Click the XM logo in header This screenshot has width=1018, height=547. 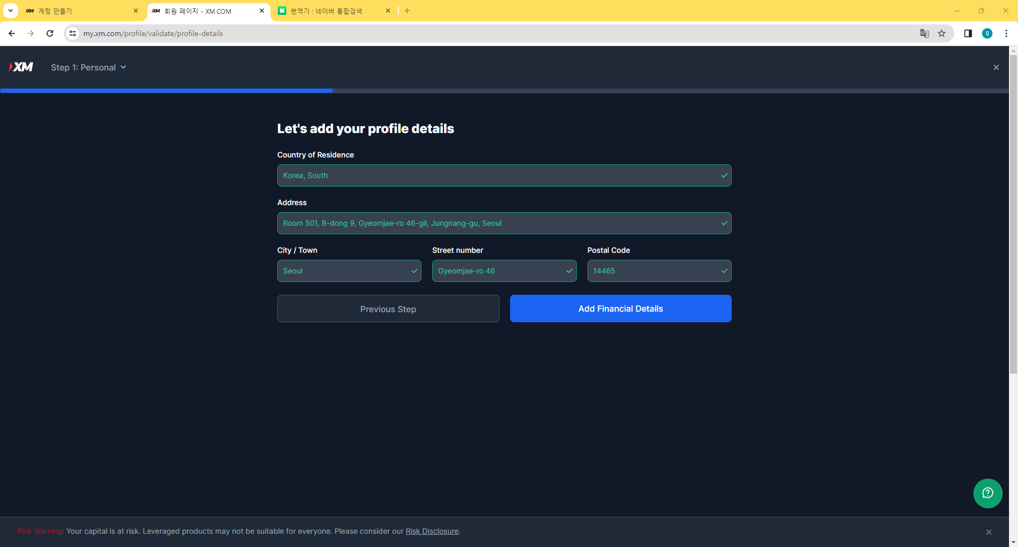21,67
